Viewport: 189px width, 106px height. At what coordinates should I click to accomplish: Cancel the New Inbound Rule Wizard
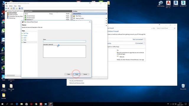click(85, 74)
